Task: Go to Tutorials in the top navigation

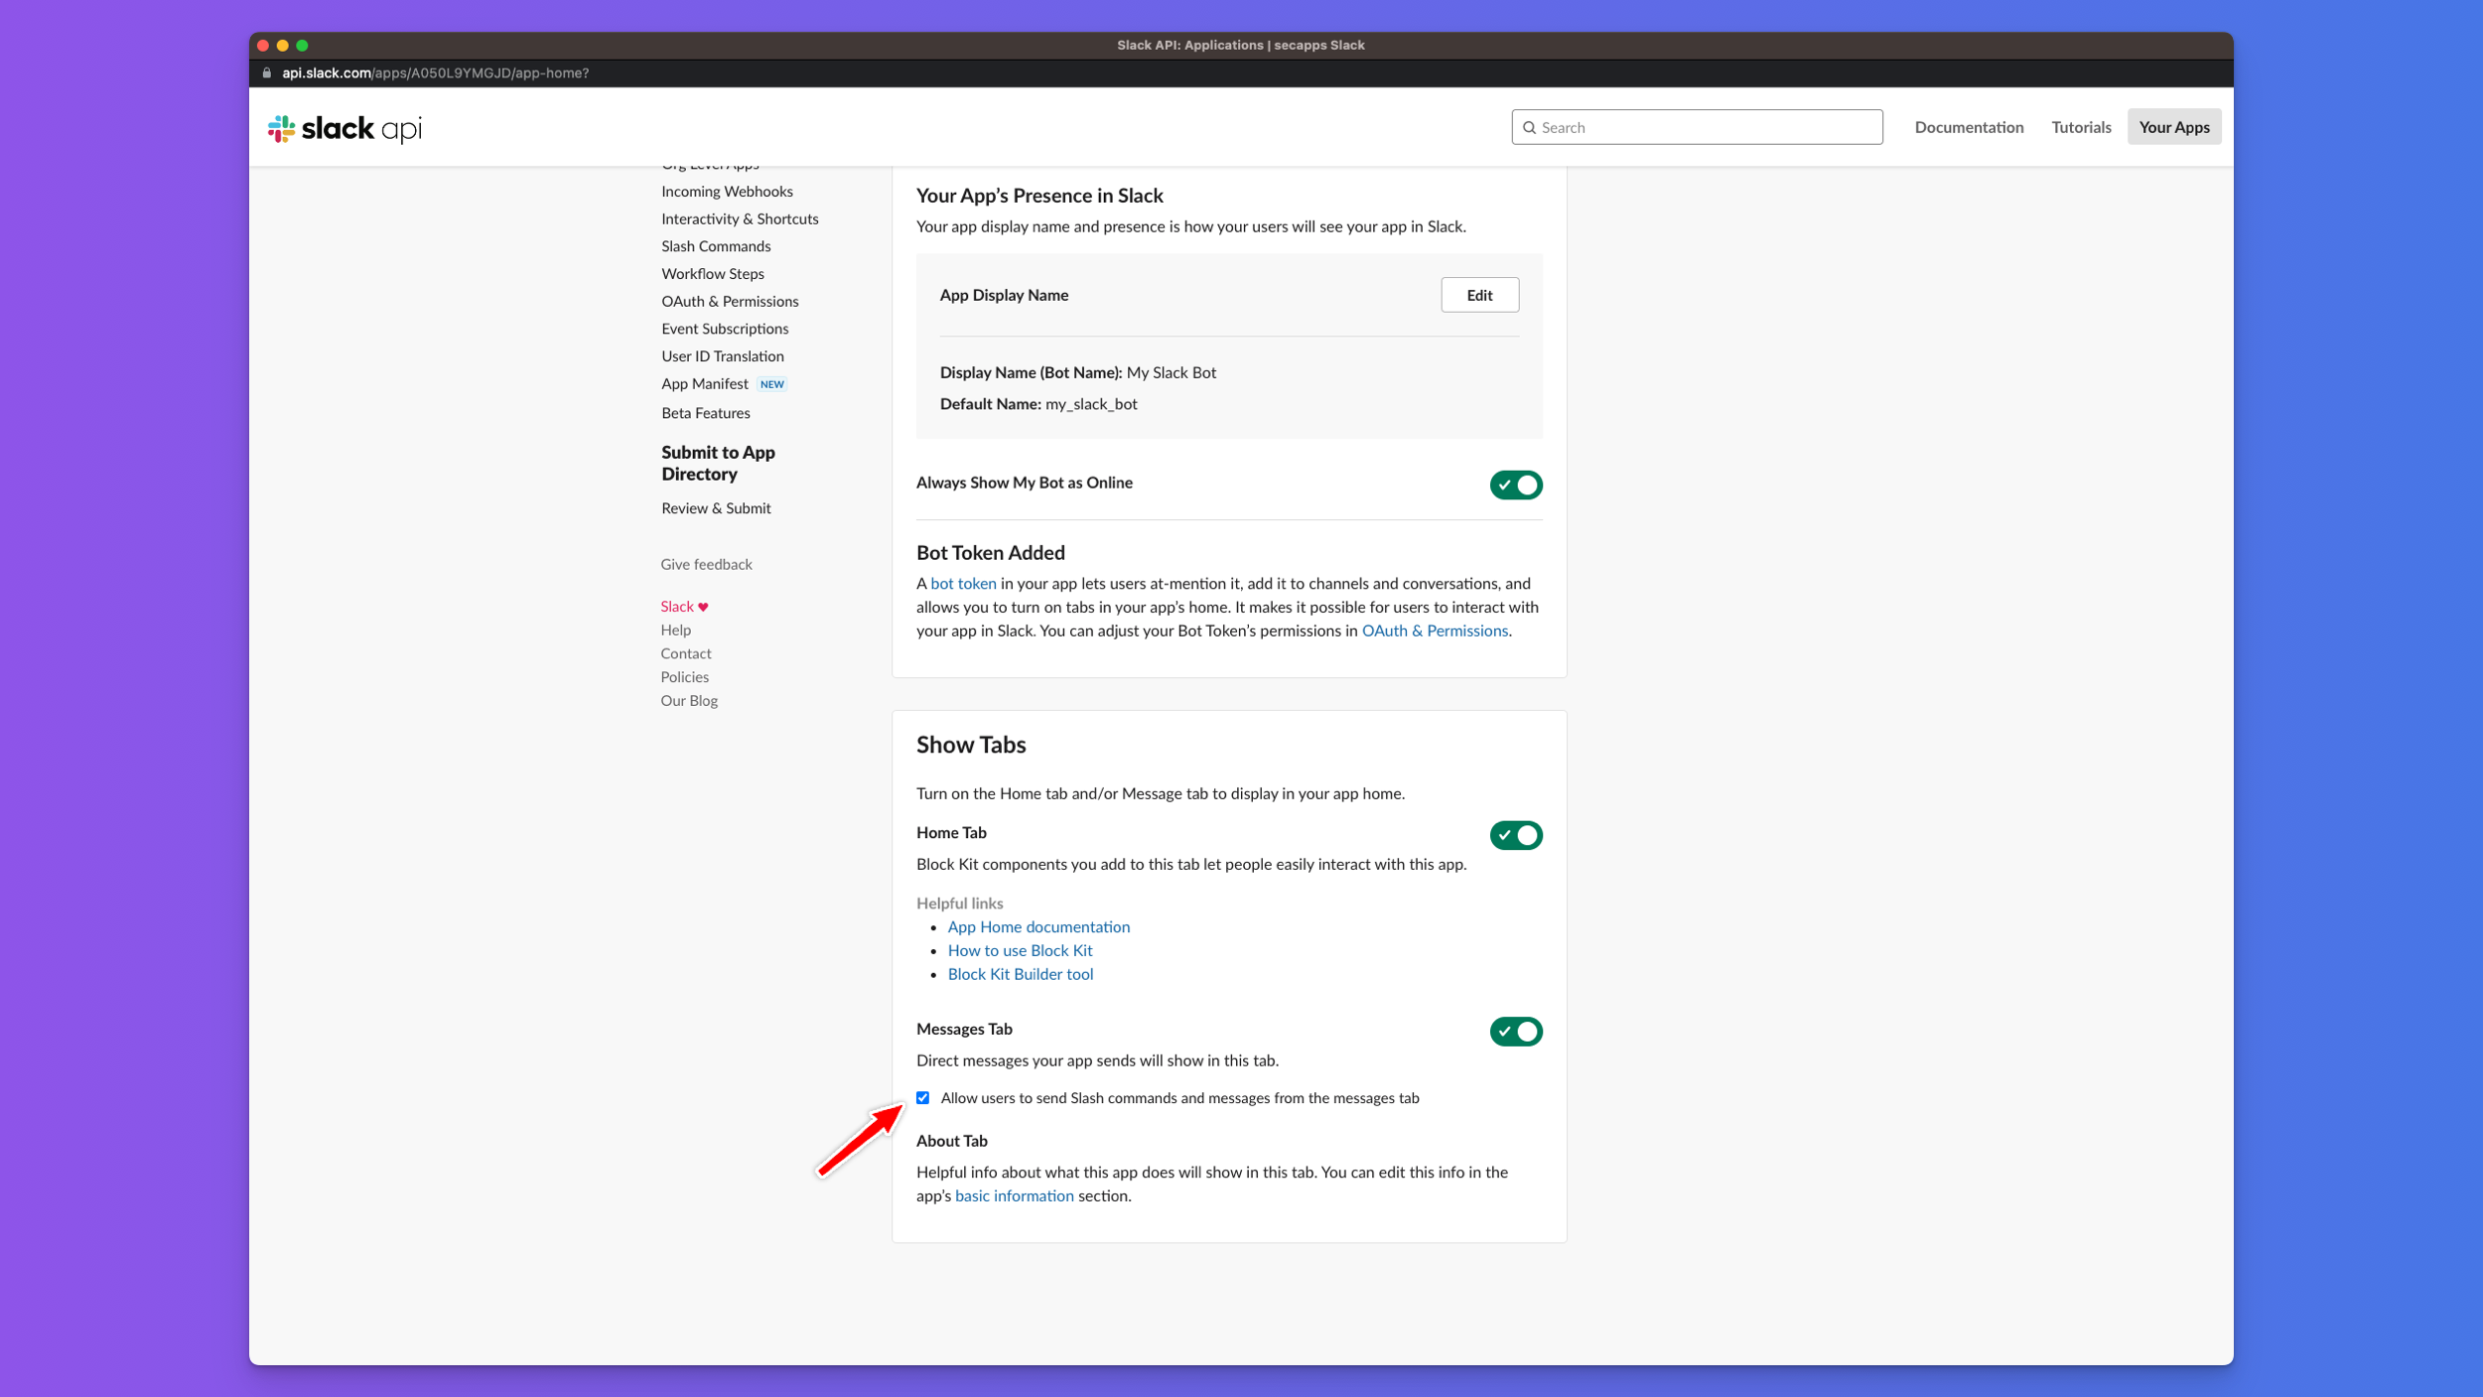Action: click(2080, 127)
